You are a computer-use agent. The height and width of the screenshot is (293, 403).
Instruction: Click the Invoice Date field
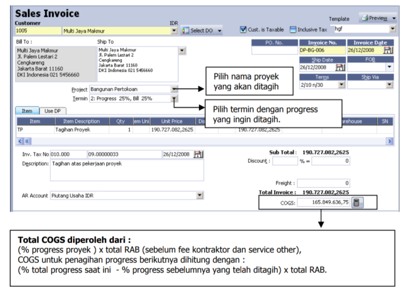[x=365, y=50]
